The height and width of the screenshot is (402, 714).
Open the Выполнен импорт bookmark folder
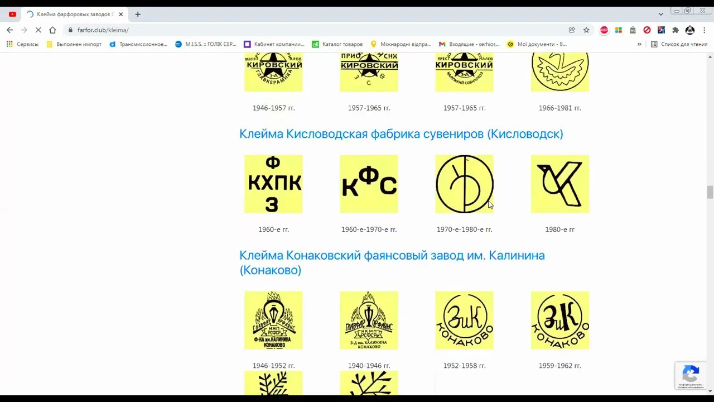point(74,44)
